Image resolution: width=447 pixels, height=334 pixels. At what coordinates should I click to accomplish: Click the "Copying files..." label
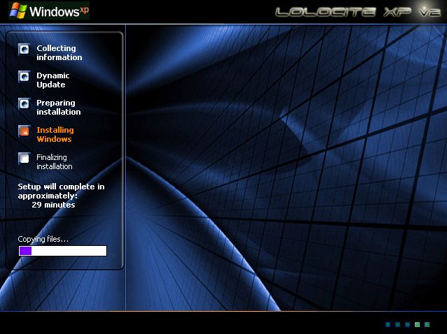click(x=43, y=239)
